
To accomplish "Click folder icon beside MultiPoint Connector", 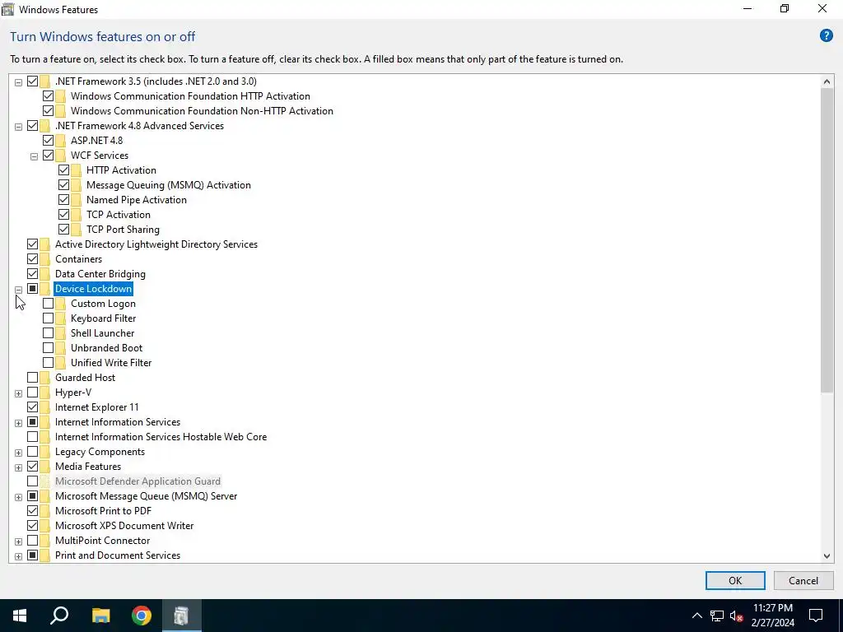I will pyautogui.click(x=45, y=541).
